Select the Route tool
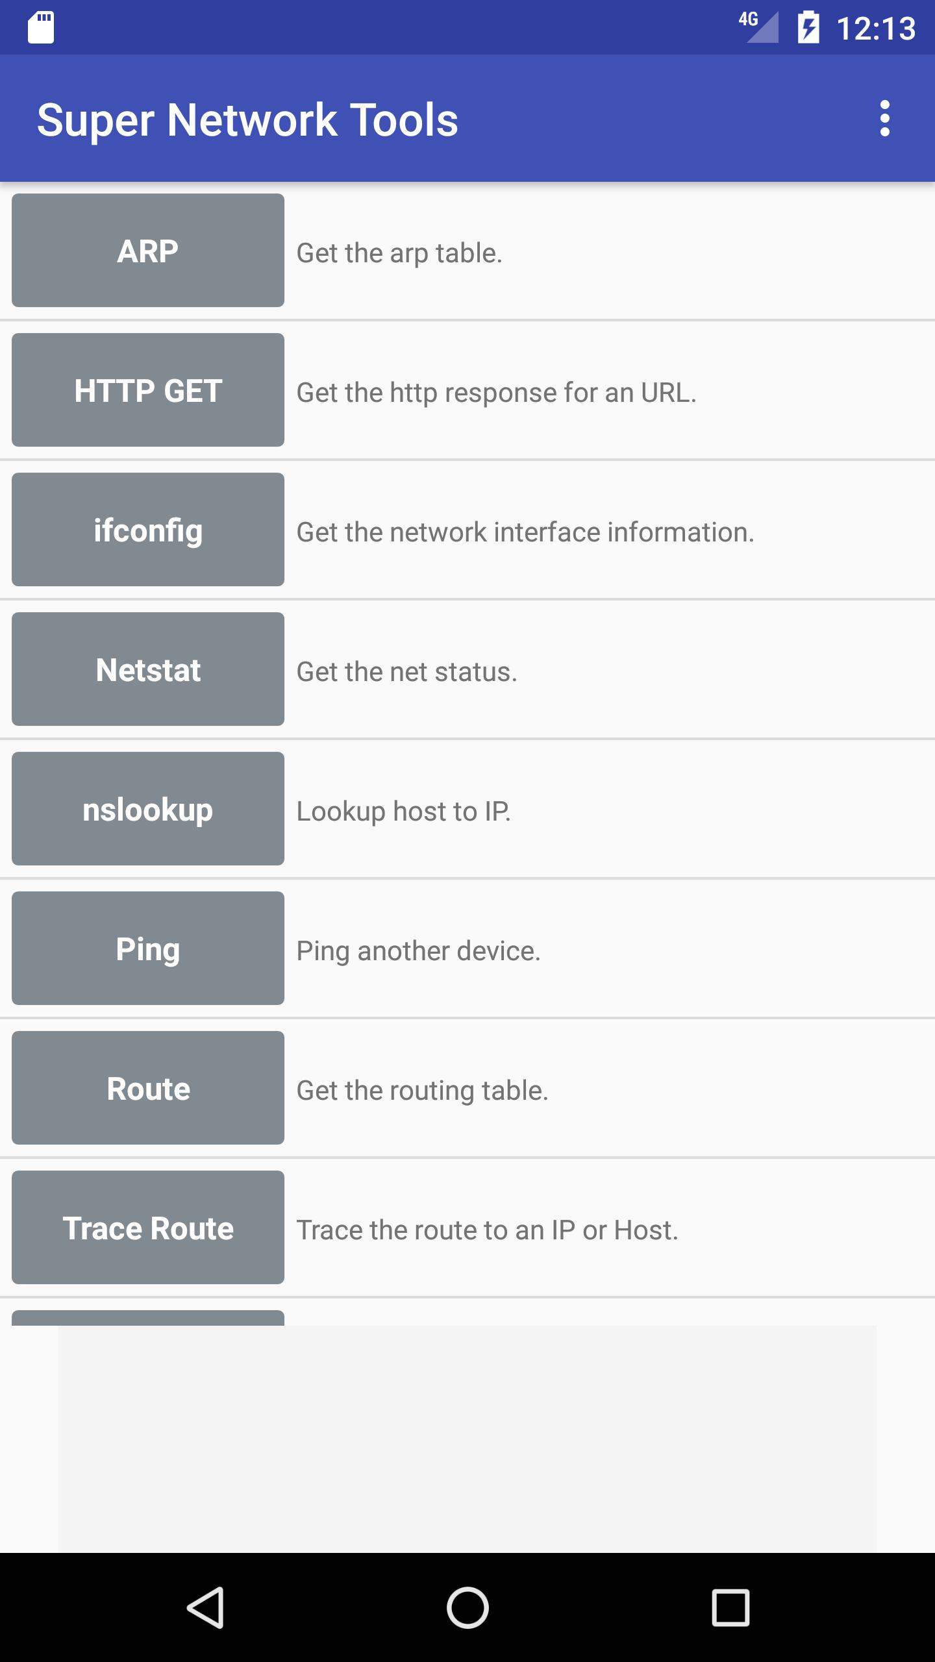 [x=147, y=1088]
